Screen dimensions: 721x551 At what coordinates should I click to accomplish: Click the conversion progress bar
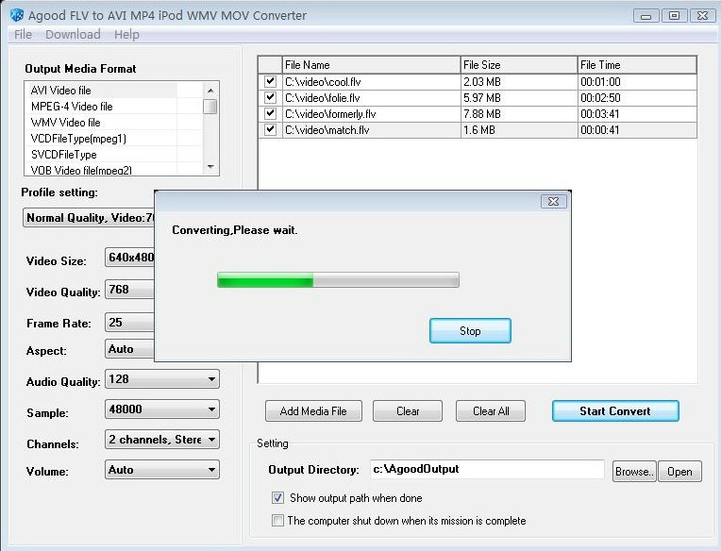[x=338, y=280]
